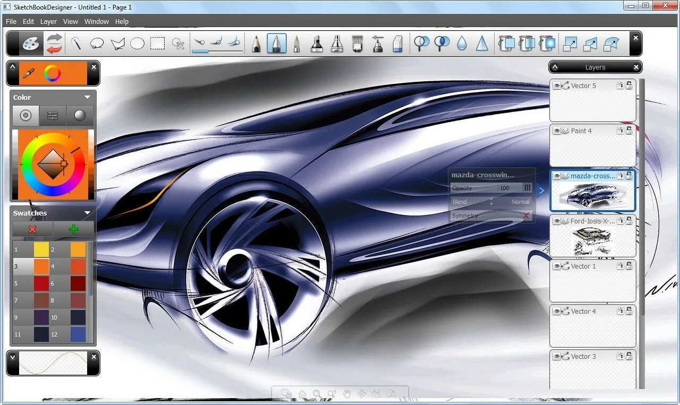Open the Vector 5 layer order menu
Image resolution: width=680 pixels, height=405 pixels.
point(620,85)
